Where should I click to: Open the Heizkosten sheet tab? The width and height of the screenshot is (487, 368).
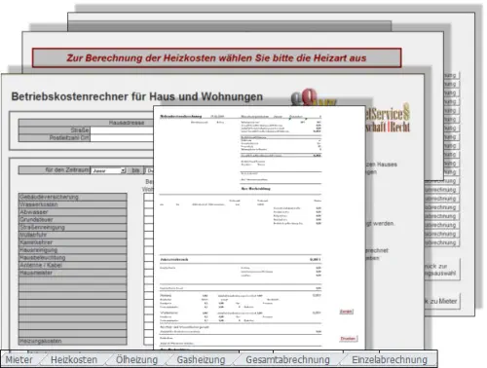[74, 359]
